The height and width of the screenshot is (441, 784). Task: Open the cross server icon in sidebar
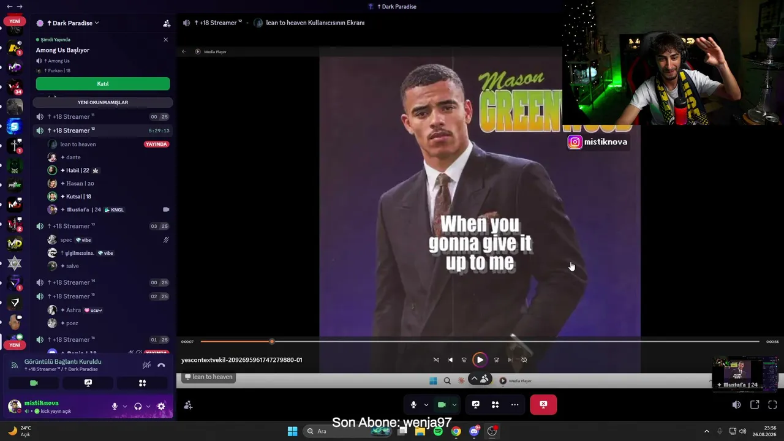15,146
